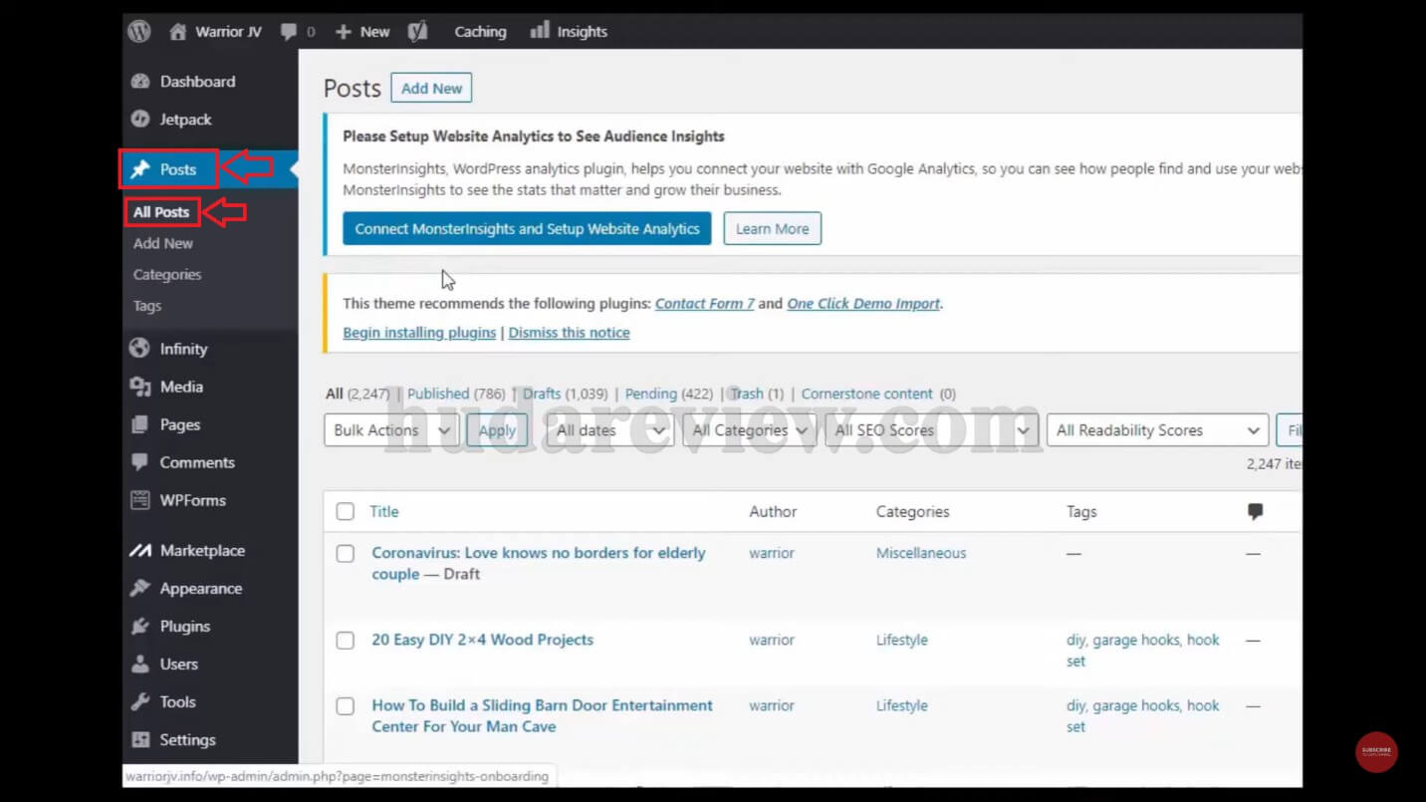Open the All Posts submenu item
The image size is (1426, 802).
coord(161,212)
